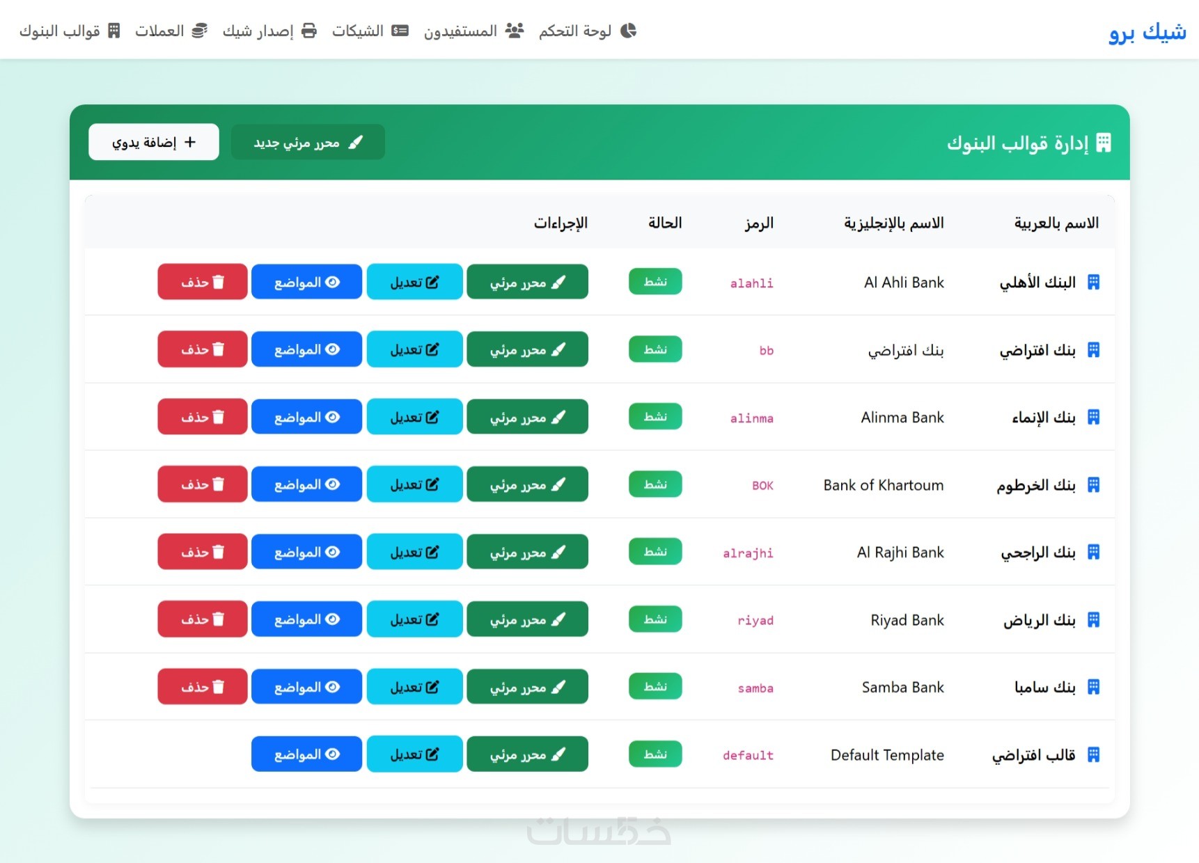This screenshot has width=1199, height=863.
Task: Open محرر مرئي for Samba Bank
Action: (x=527, y=687)
